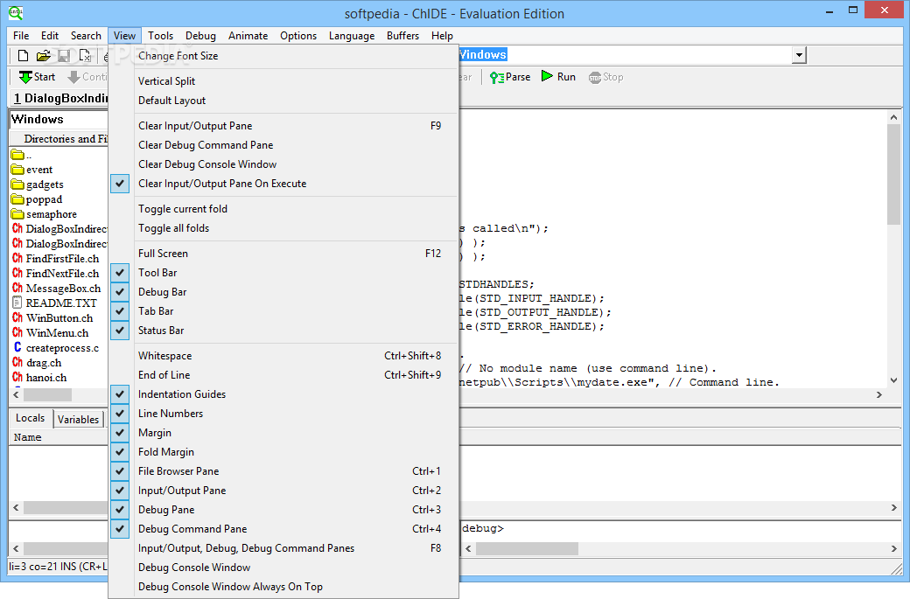Open the Options menu
The width and height of the screenshot is (910, 599).
298,35
